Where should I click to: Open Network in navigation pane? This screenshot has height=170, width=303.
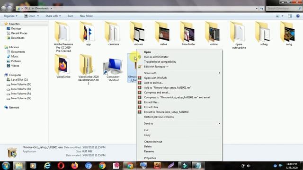[14, 107]
